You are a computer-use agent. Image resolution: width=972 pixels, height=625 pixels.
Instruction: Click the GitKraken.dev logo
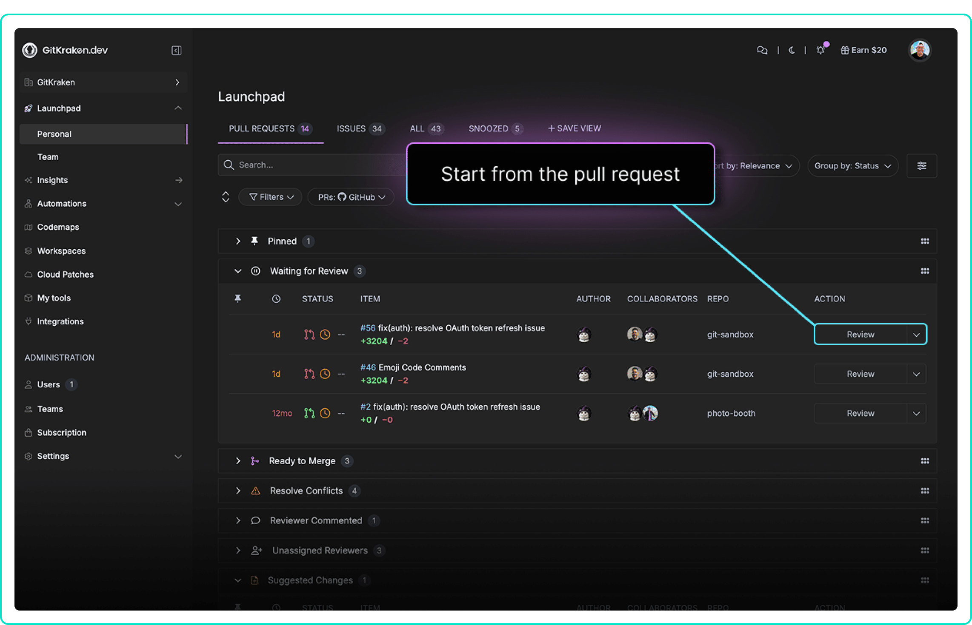pyautogui.click(x=65, y=50)
